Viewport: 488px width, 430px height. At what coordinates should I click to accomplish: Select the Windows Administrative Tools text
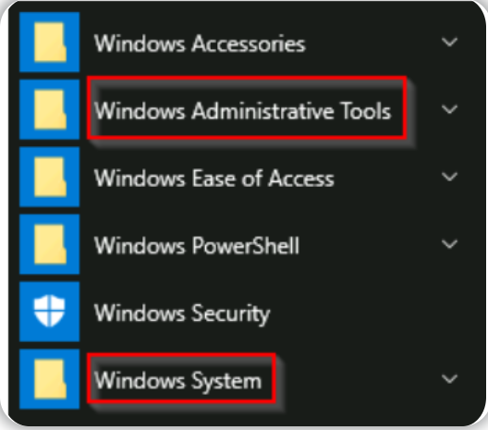[243, 111]
